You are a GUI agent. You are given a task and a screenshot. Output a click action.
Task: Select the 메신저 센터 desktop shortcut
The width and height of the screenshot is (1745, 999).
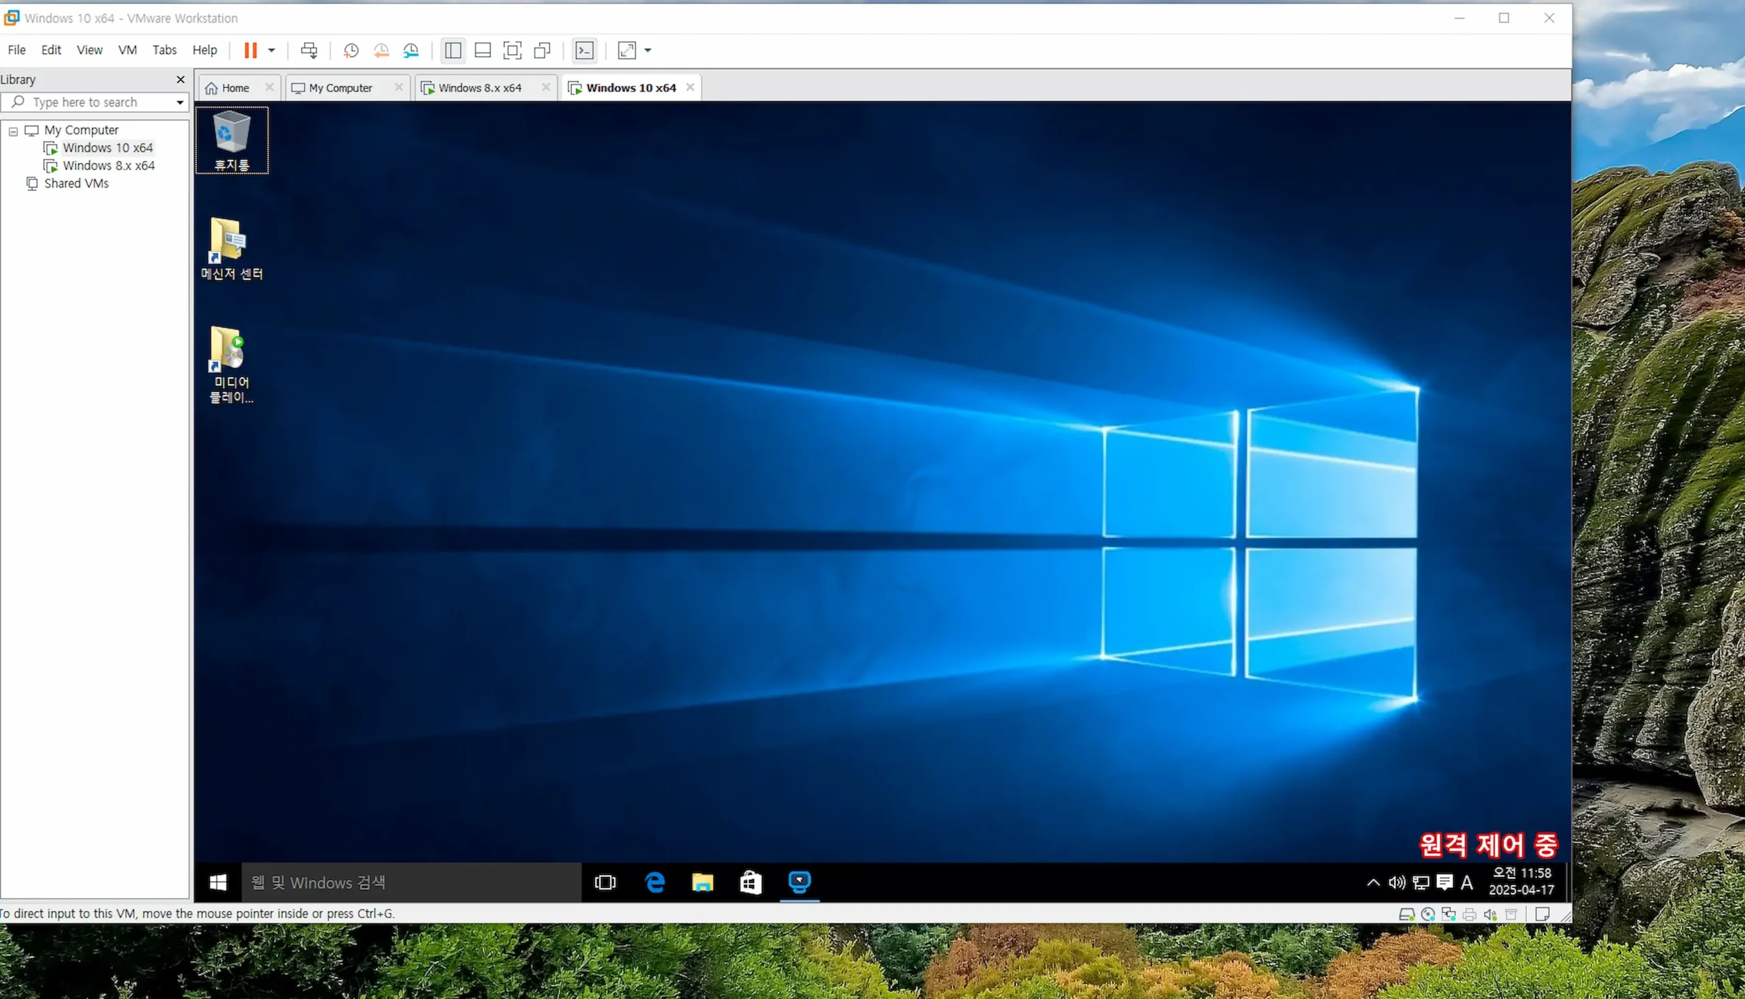232,248
